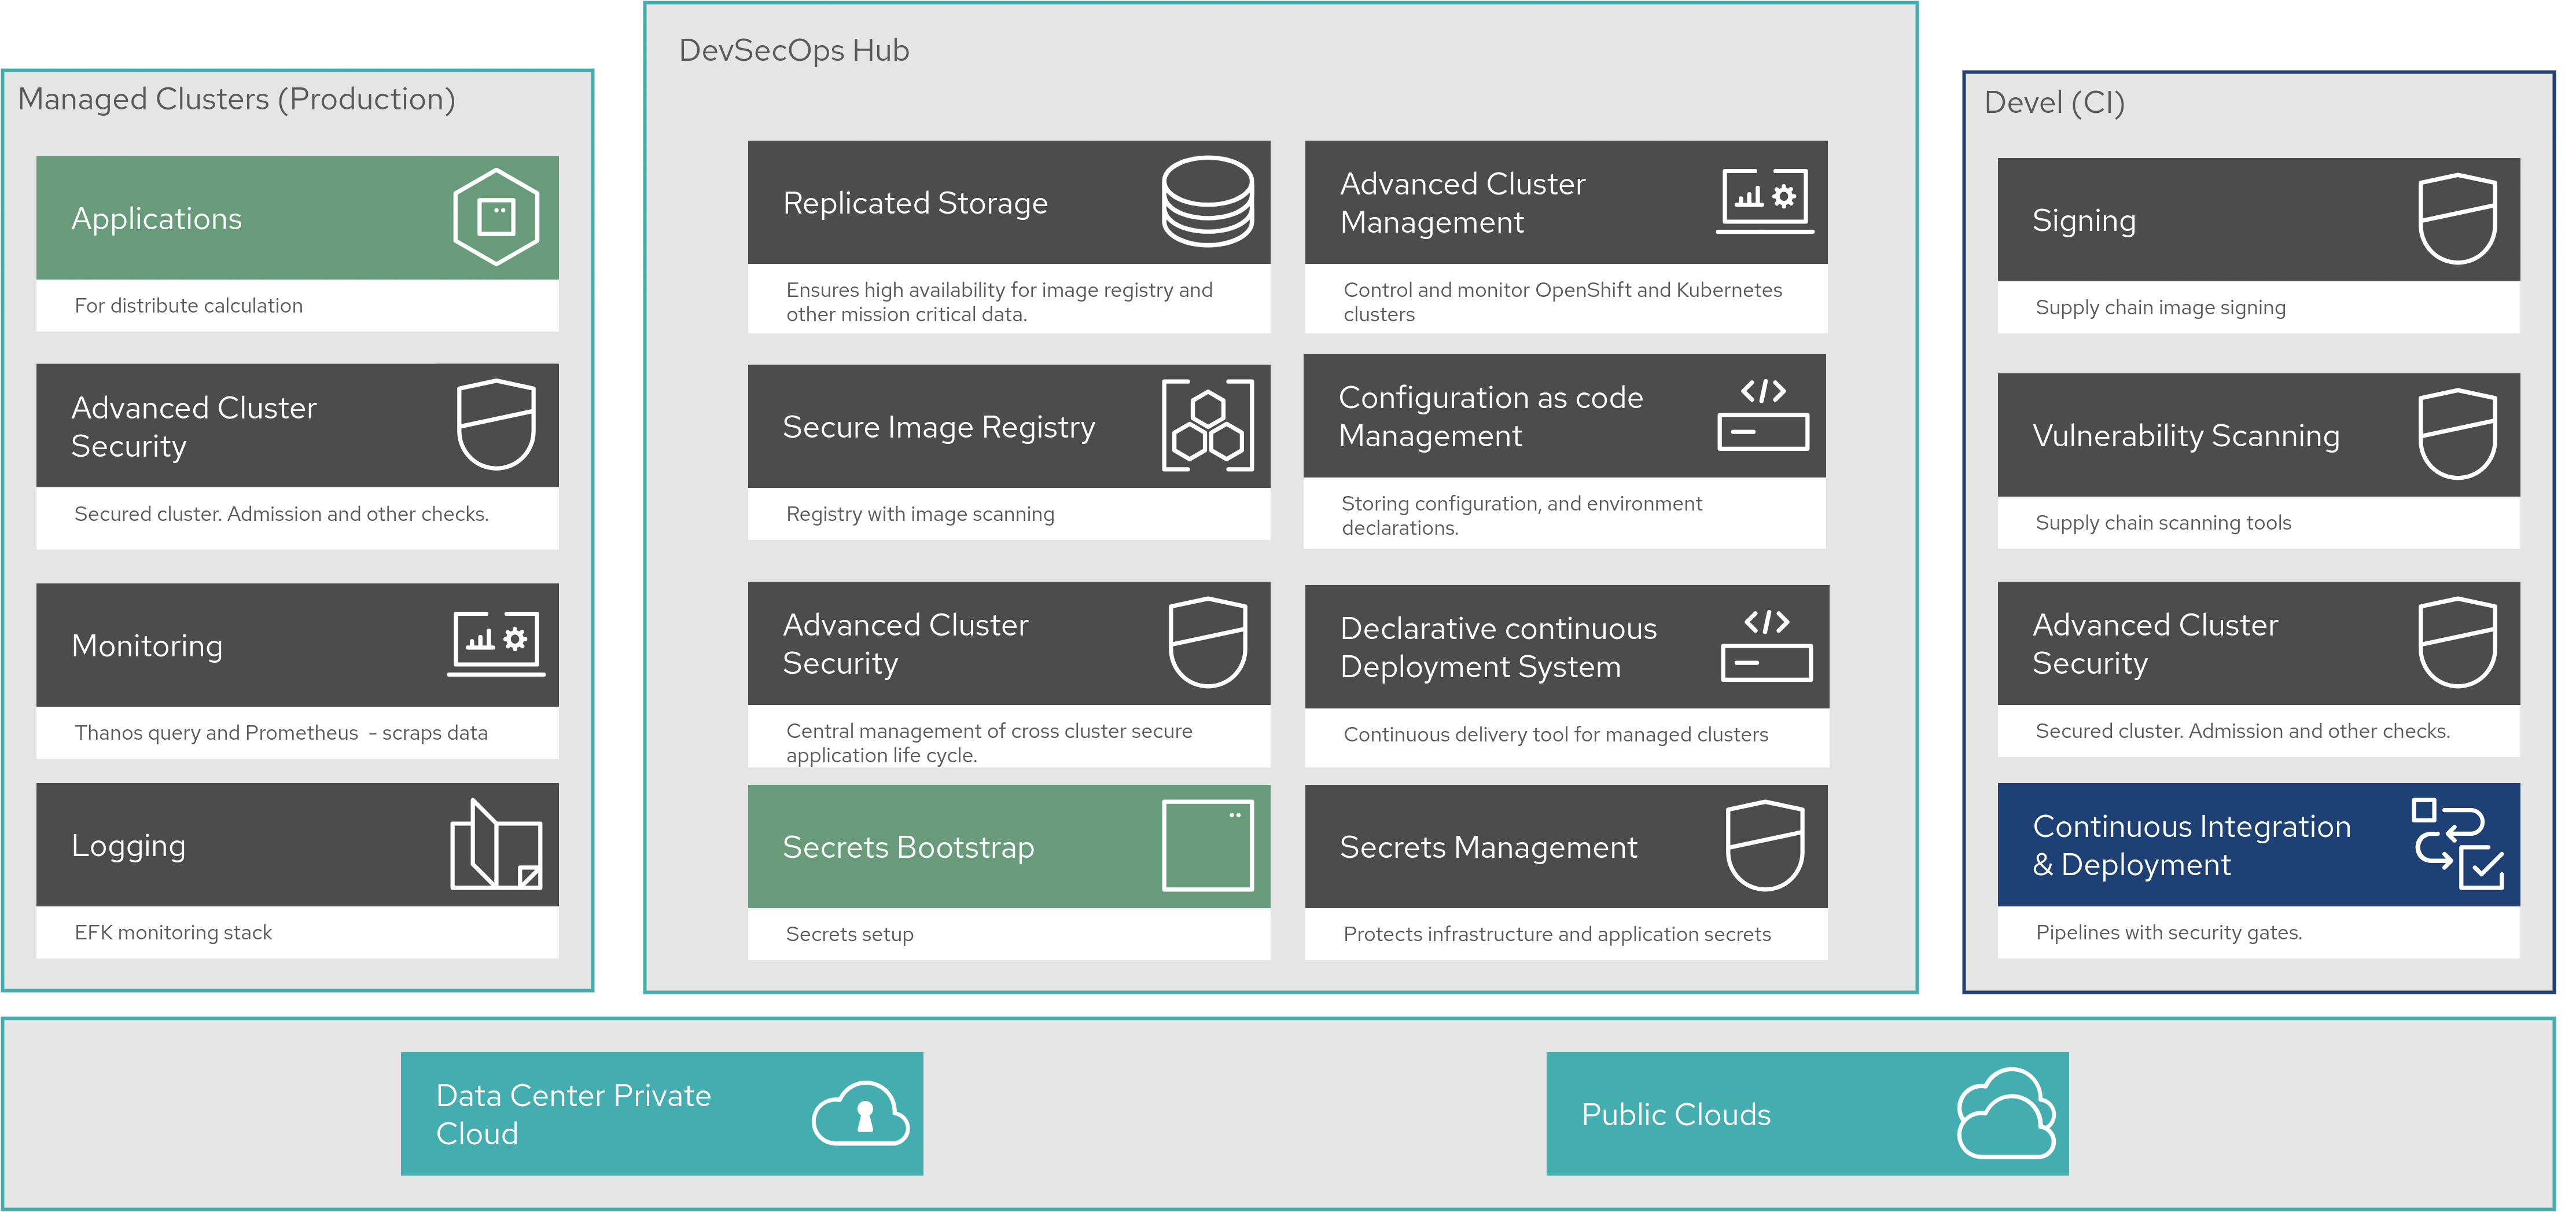
Task: Click the Logging map-fold icon
Action: [496, 845]
